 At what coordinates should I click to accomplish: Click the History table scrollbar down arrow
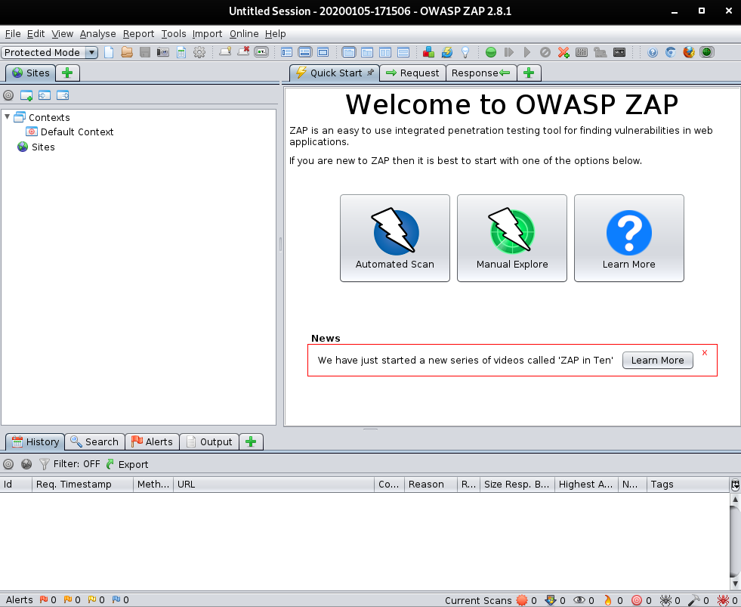[735, 584]
